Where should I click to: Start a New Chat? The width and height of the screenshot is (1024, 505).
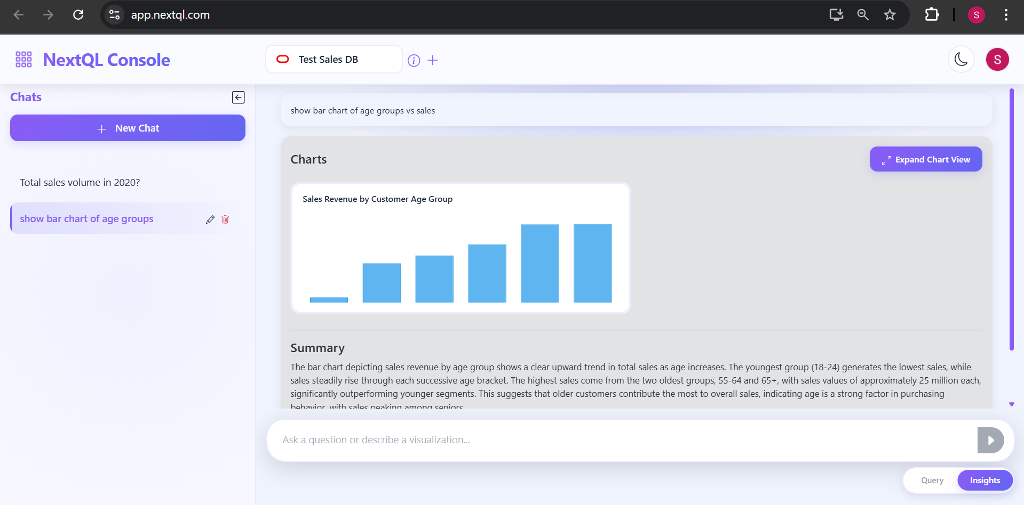click(x=128, y=128)
